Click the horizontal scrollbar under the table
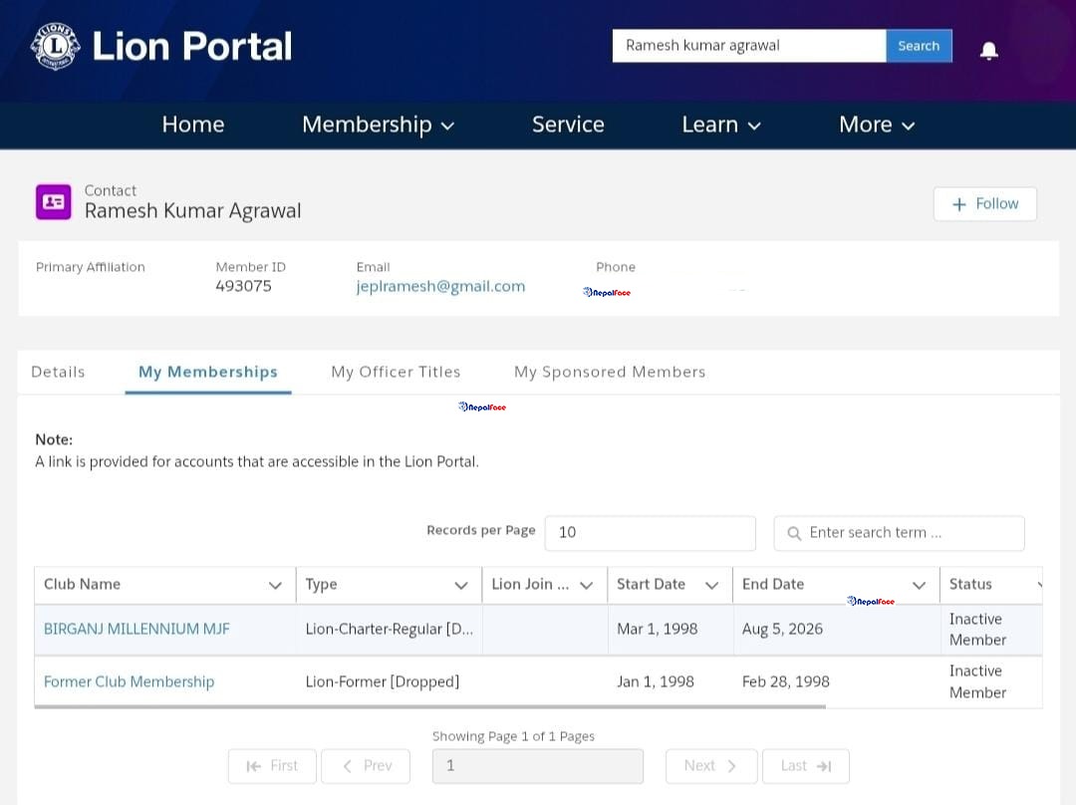The width and height of the screenshot is (1076, 805). [429, 706]
